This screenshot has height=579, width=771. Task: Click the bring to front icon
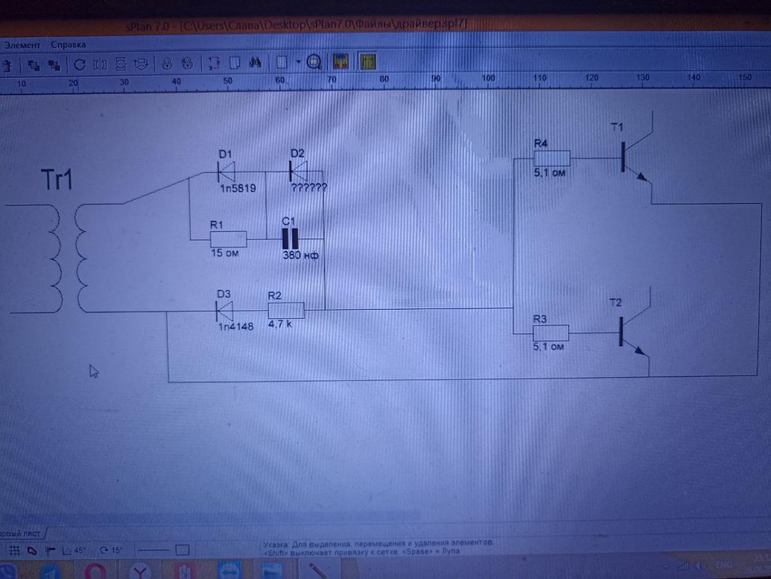tap(33, 64)
